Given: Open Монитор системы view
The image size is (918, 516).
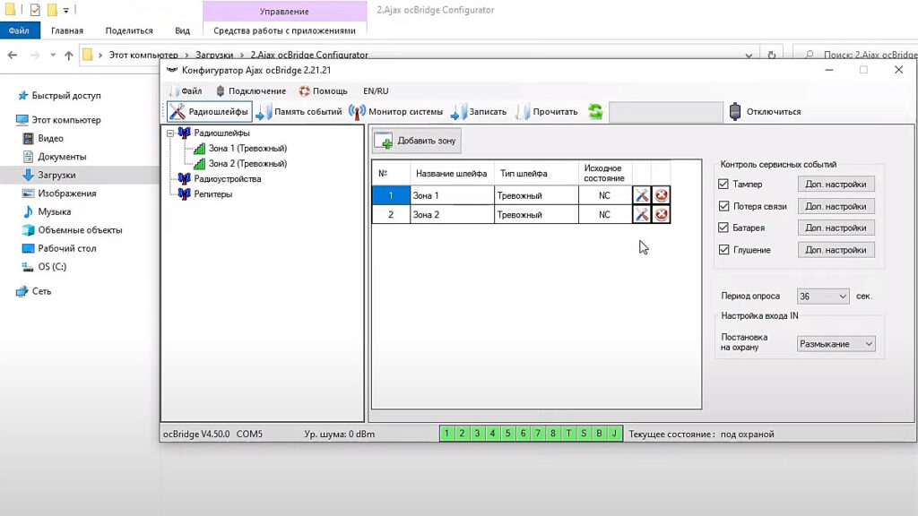Looking at the screenshot, I should (396, 111).
